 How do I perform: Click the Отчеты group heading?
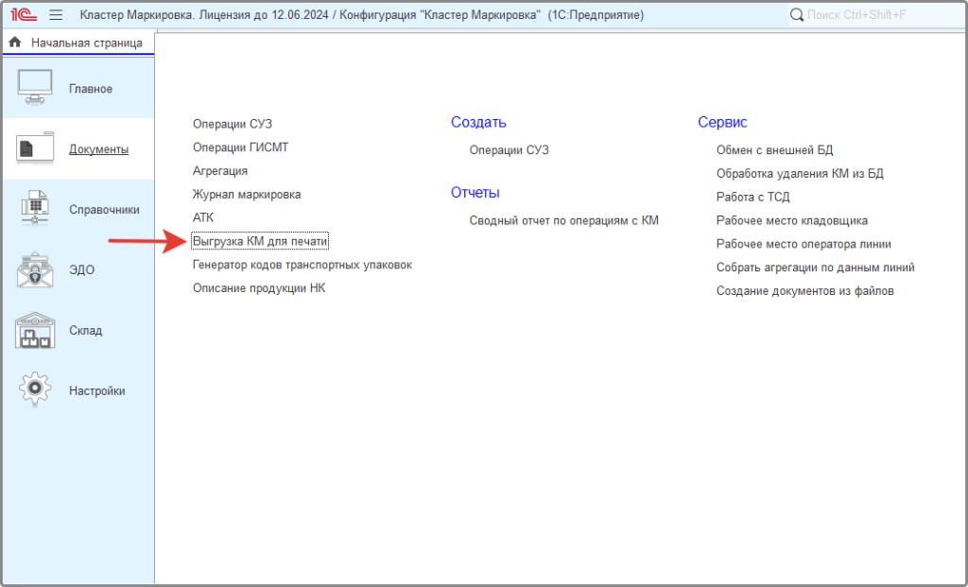[x=475, y=193]
